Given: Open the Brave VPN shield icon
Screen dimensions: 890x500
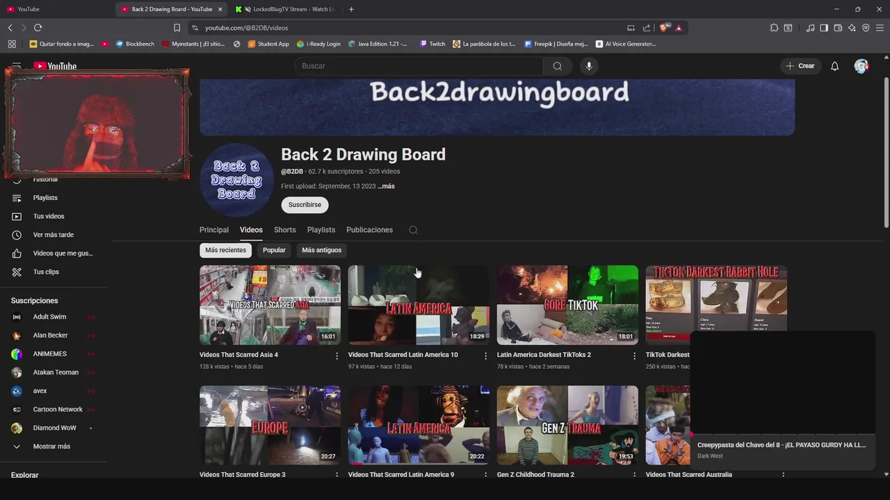Looking at the screenshot, I should pyautogui.click(x=866, y=28).
